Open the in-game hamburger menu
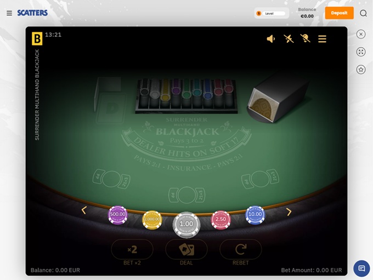Screen dimensions: 373x280 [x=322, y=39]
